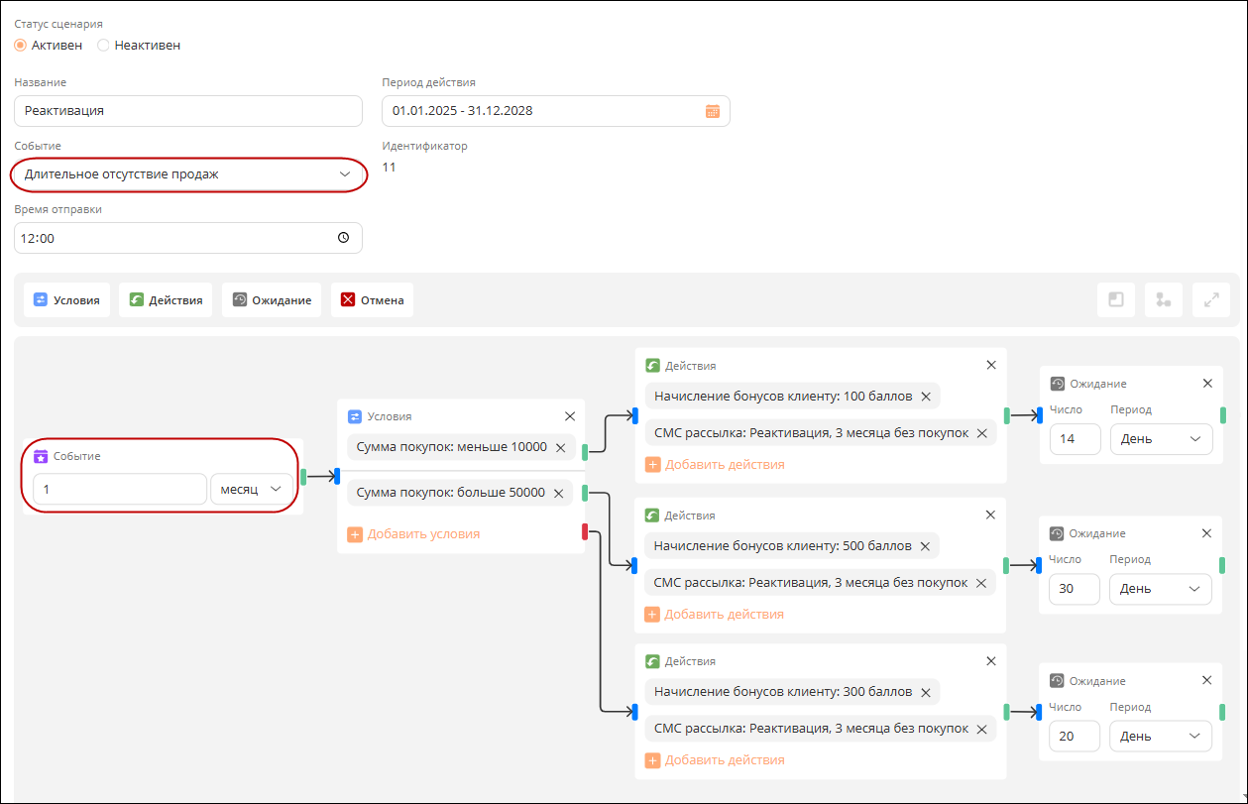Open the месяц period dropdown

pos(252,490)
